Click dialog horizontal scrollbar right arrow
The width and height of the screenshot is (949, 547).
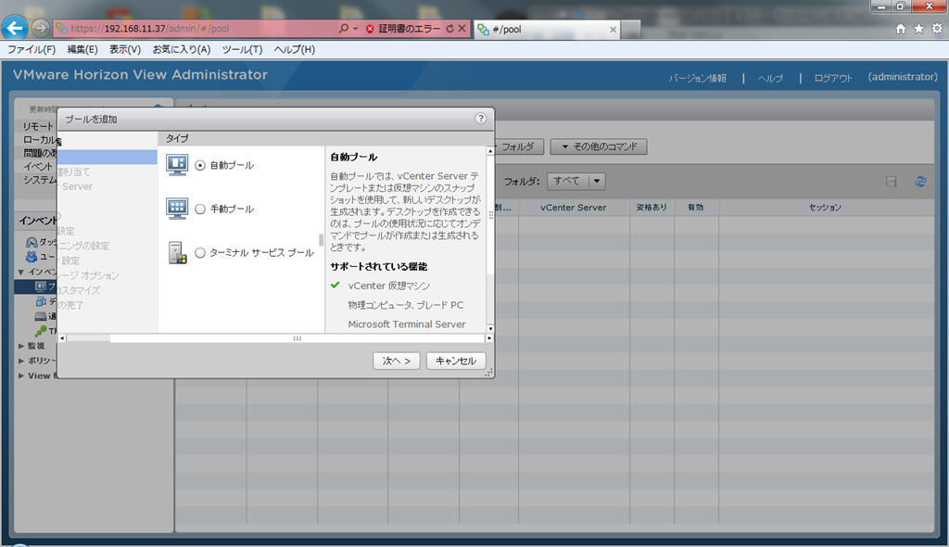pyautogui.click(x=489, y=338)
